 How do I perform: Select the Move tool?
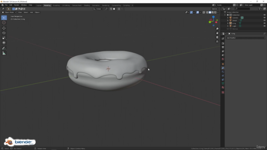[x=4, y=28]
